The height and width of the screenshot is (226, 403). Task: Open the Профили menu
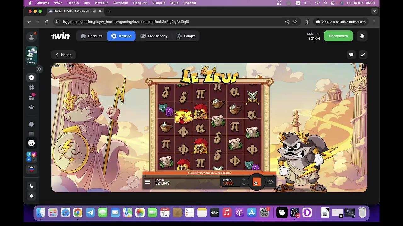click(x=140, y=3)
